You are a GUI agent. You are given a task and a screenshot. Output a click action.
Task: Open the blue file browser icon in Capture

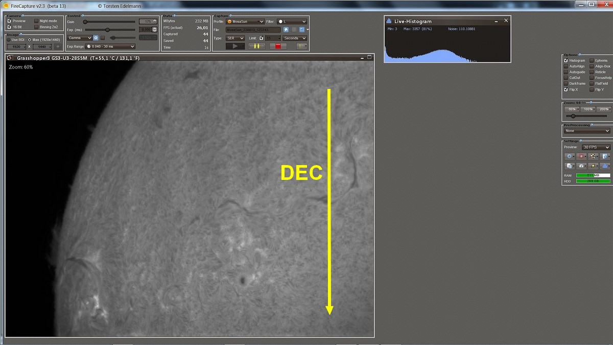301,30
